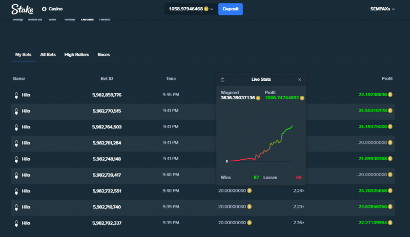Click the Wins count 87

(256, 178)
